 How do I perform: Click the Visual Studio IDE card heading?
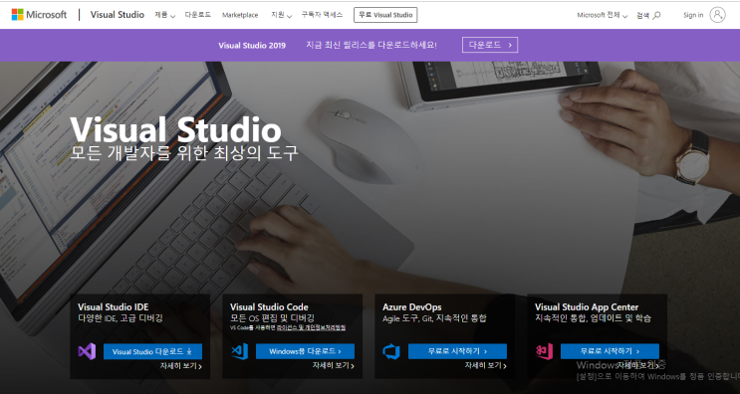[114, 307]
